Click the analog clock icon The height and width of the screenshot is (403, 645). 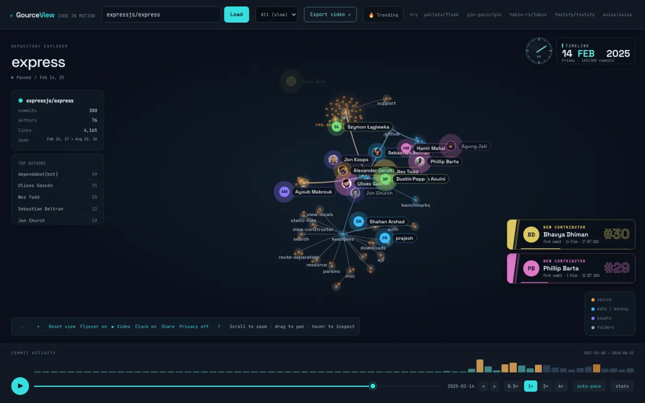[539, 51]
